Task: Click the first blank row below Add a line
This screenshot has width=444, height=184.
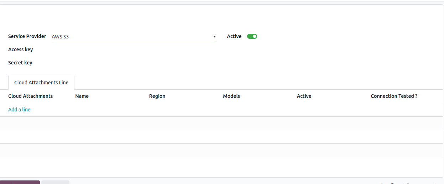Action: click(221, 123)
